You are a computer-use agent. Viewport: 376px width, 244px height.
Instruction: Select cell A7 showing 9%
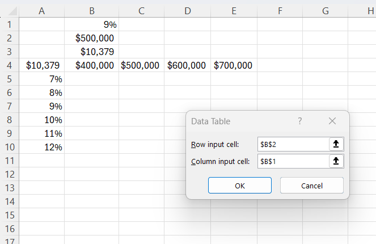42,106
